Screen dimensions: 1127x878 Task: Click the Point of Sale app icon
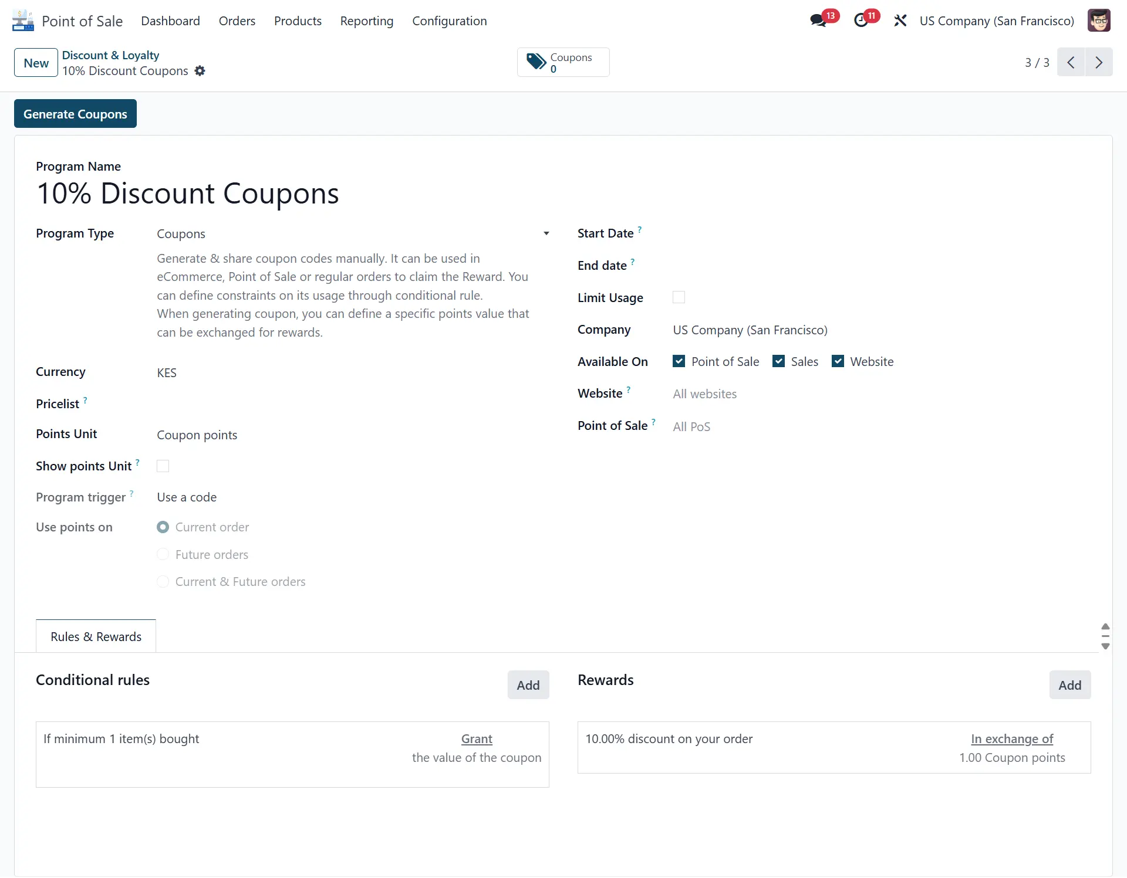[23, 21]
